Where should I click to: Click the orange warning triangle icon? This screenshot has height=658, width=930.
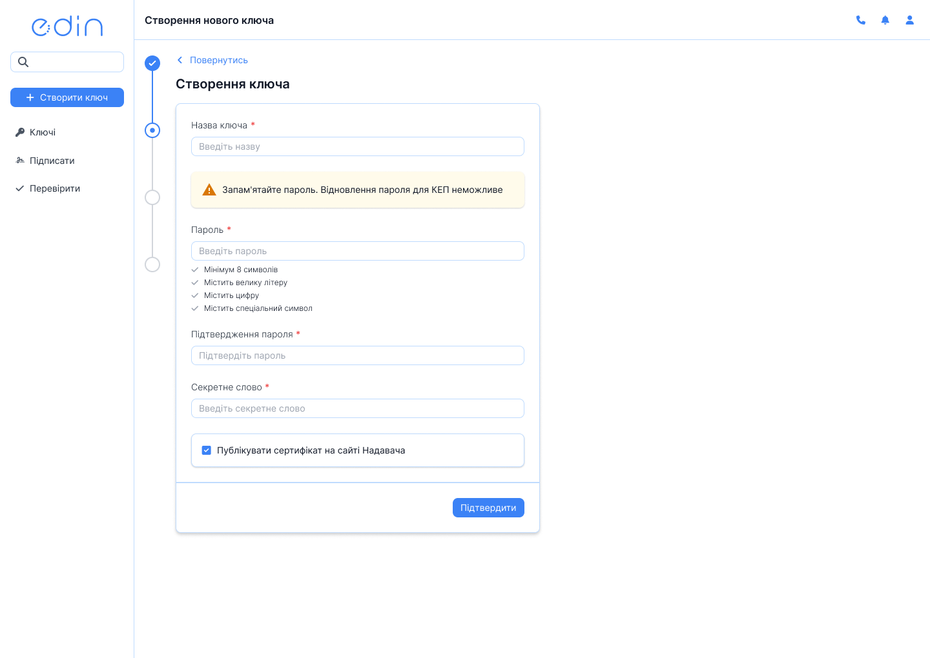[209, 190]
